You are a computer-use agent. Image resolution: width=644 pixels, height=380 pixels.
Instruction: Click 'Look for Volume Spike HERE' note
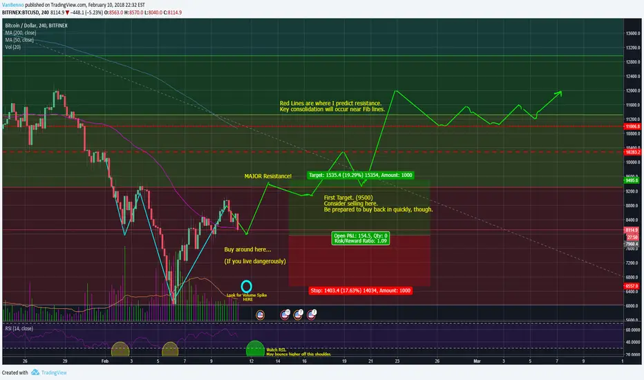247,297
